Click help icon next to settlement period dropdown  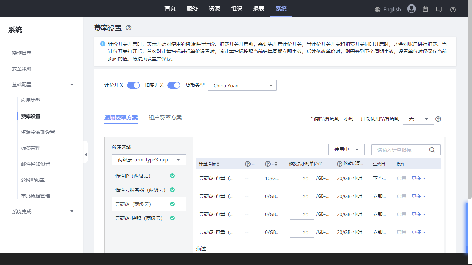(x=438, y=119)
